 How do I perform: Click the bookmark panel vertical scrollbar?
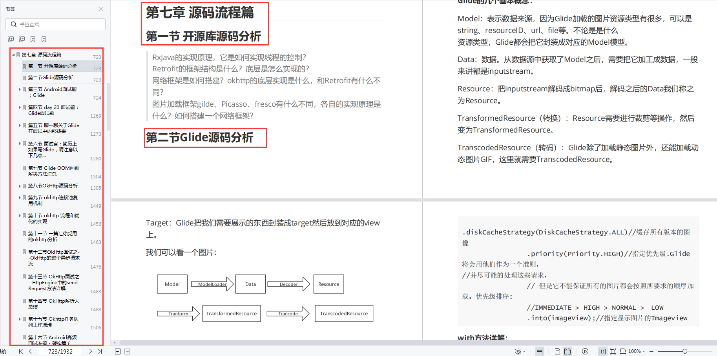click(108, 107)
